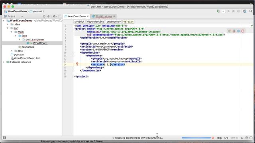Click line 14 version tag in editor
The width and height of the screenshot is (255, 143).
pos(108,64)
